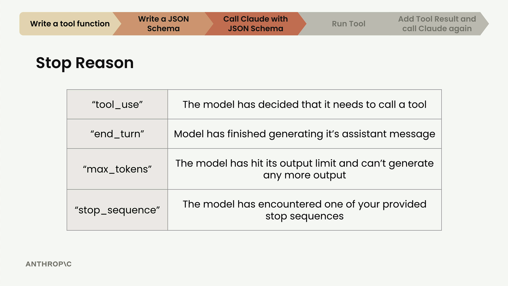Viewport: 508px width, 286px height.
Task: Select the "tool_use" table cell
Action: (117, 104)
